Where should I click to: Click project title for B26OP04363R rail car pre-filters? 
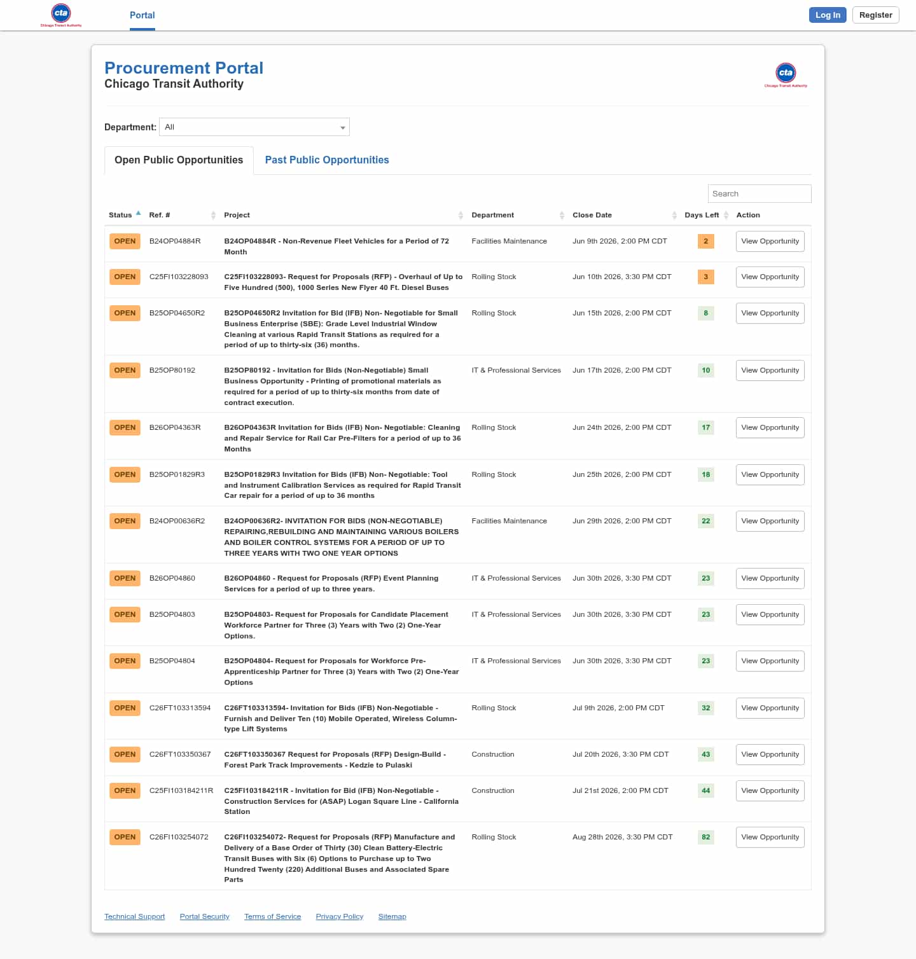tap(342, 439)
